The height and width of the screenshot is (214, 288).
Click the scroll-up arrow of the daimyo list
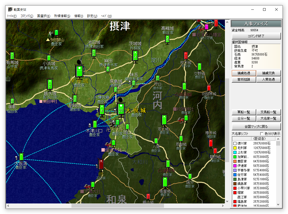(x=278, y=139)
